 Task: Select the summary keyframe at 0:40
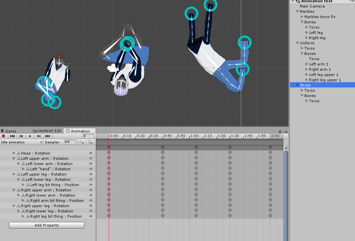coord(163,147)
